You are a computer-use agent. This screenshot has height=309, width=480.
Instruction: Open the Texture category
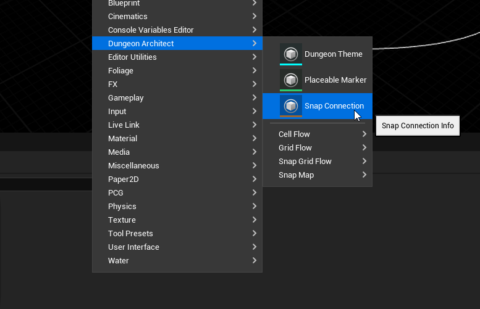coord(177,220)
